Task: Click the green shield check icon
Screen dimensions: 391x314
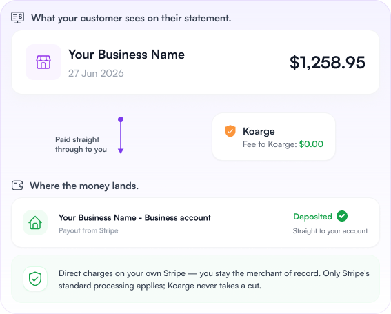Action: tap(35, 279)
